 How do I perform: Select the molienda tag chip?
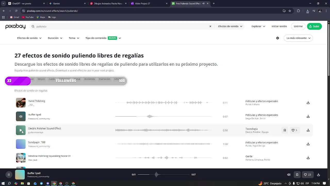[x=89, y=79]
